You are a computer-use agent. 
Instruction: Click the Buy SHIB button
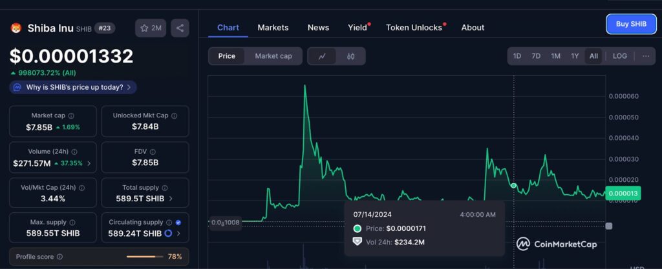pyautogui.click(x=631, y=24)
